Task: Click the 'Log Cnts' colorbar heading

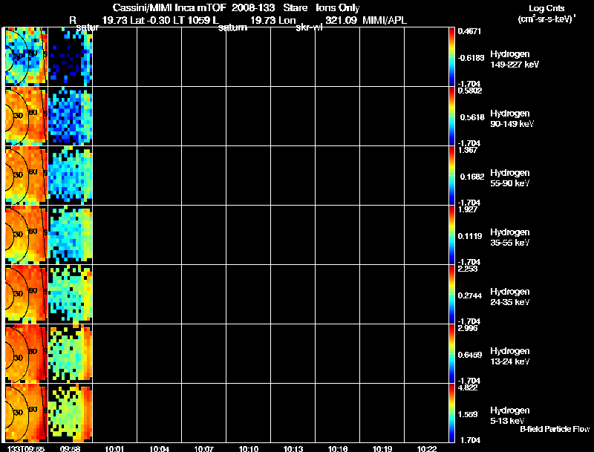Action: click(x=546, y=8)
